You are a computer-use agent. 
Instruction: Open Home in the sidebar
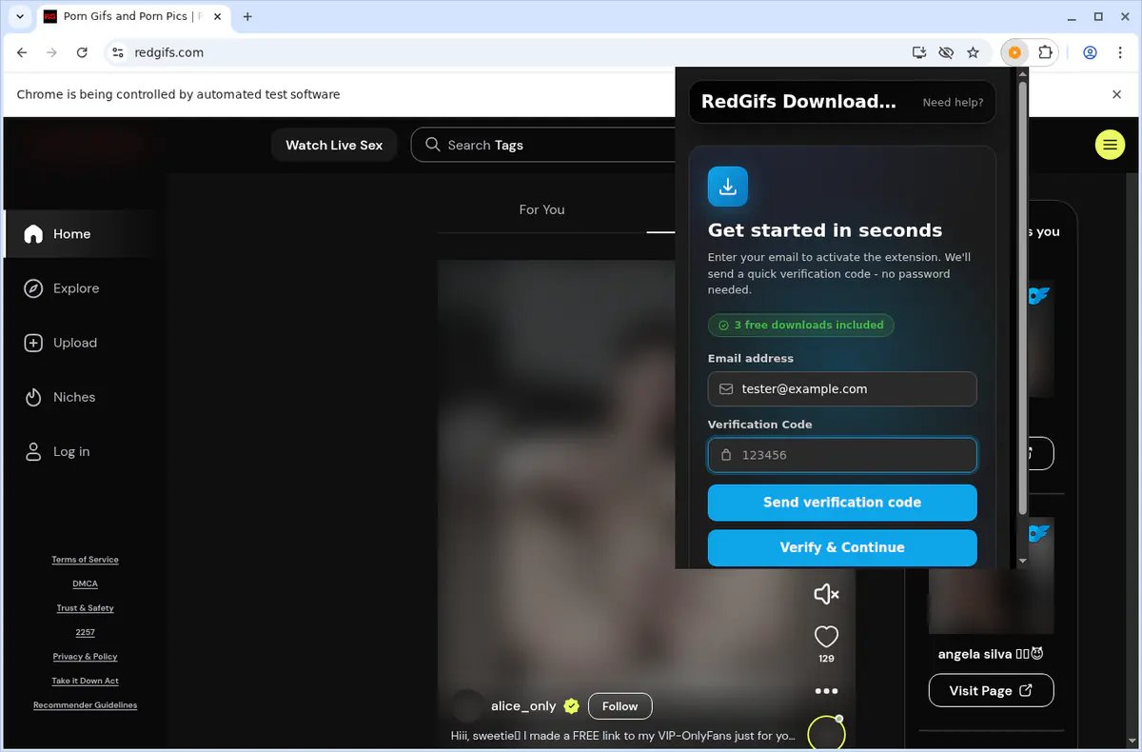pyautogui.click(x=80, y=234)
